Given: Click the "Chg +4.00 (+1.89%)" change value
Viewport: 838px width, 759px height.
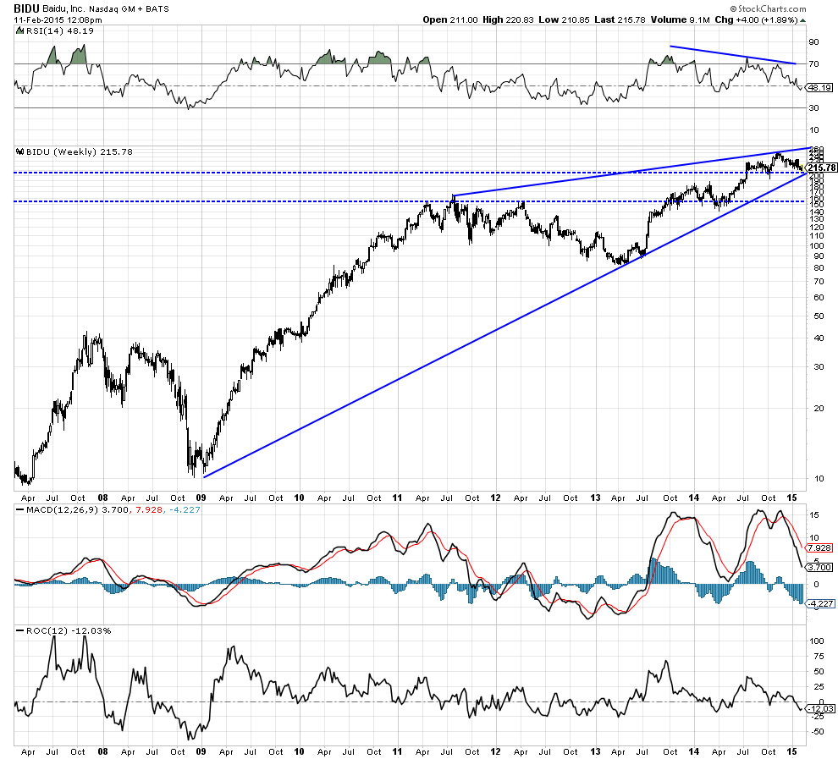Looking at the screenshot, I should point(756,19).
